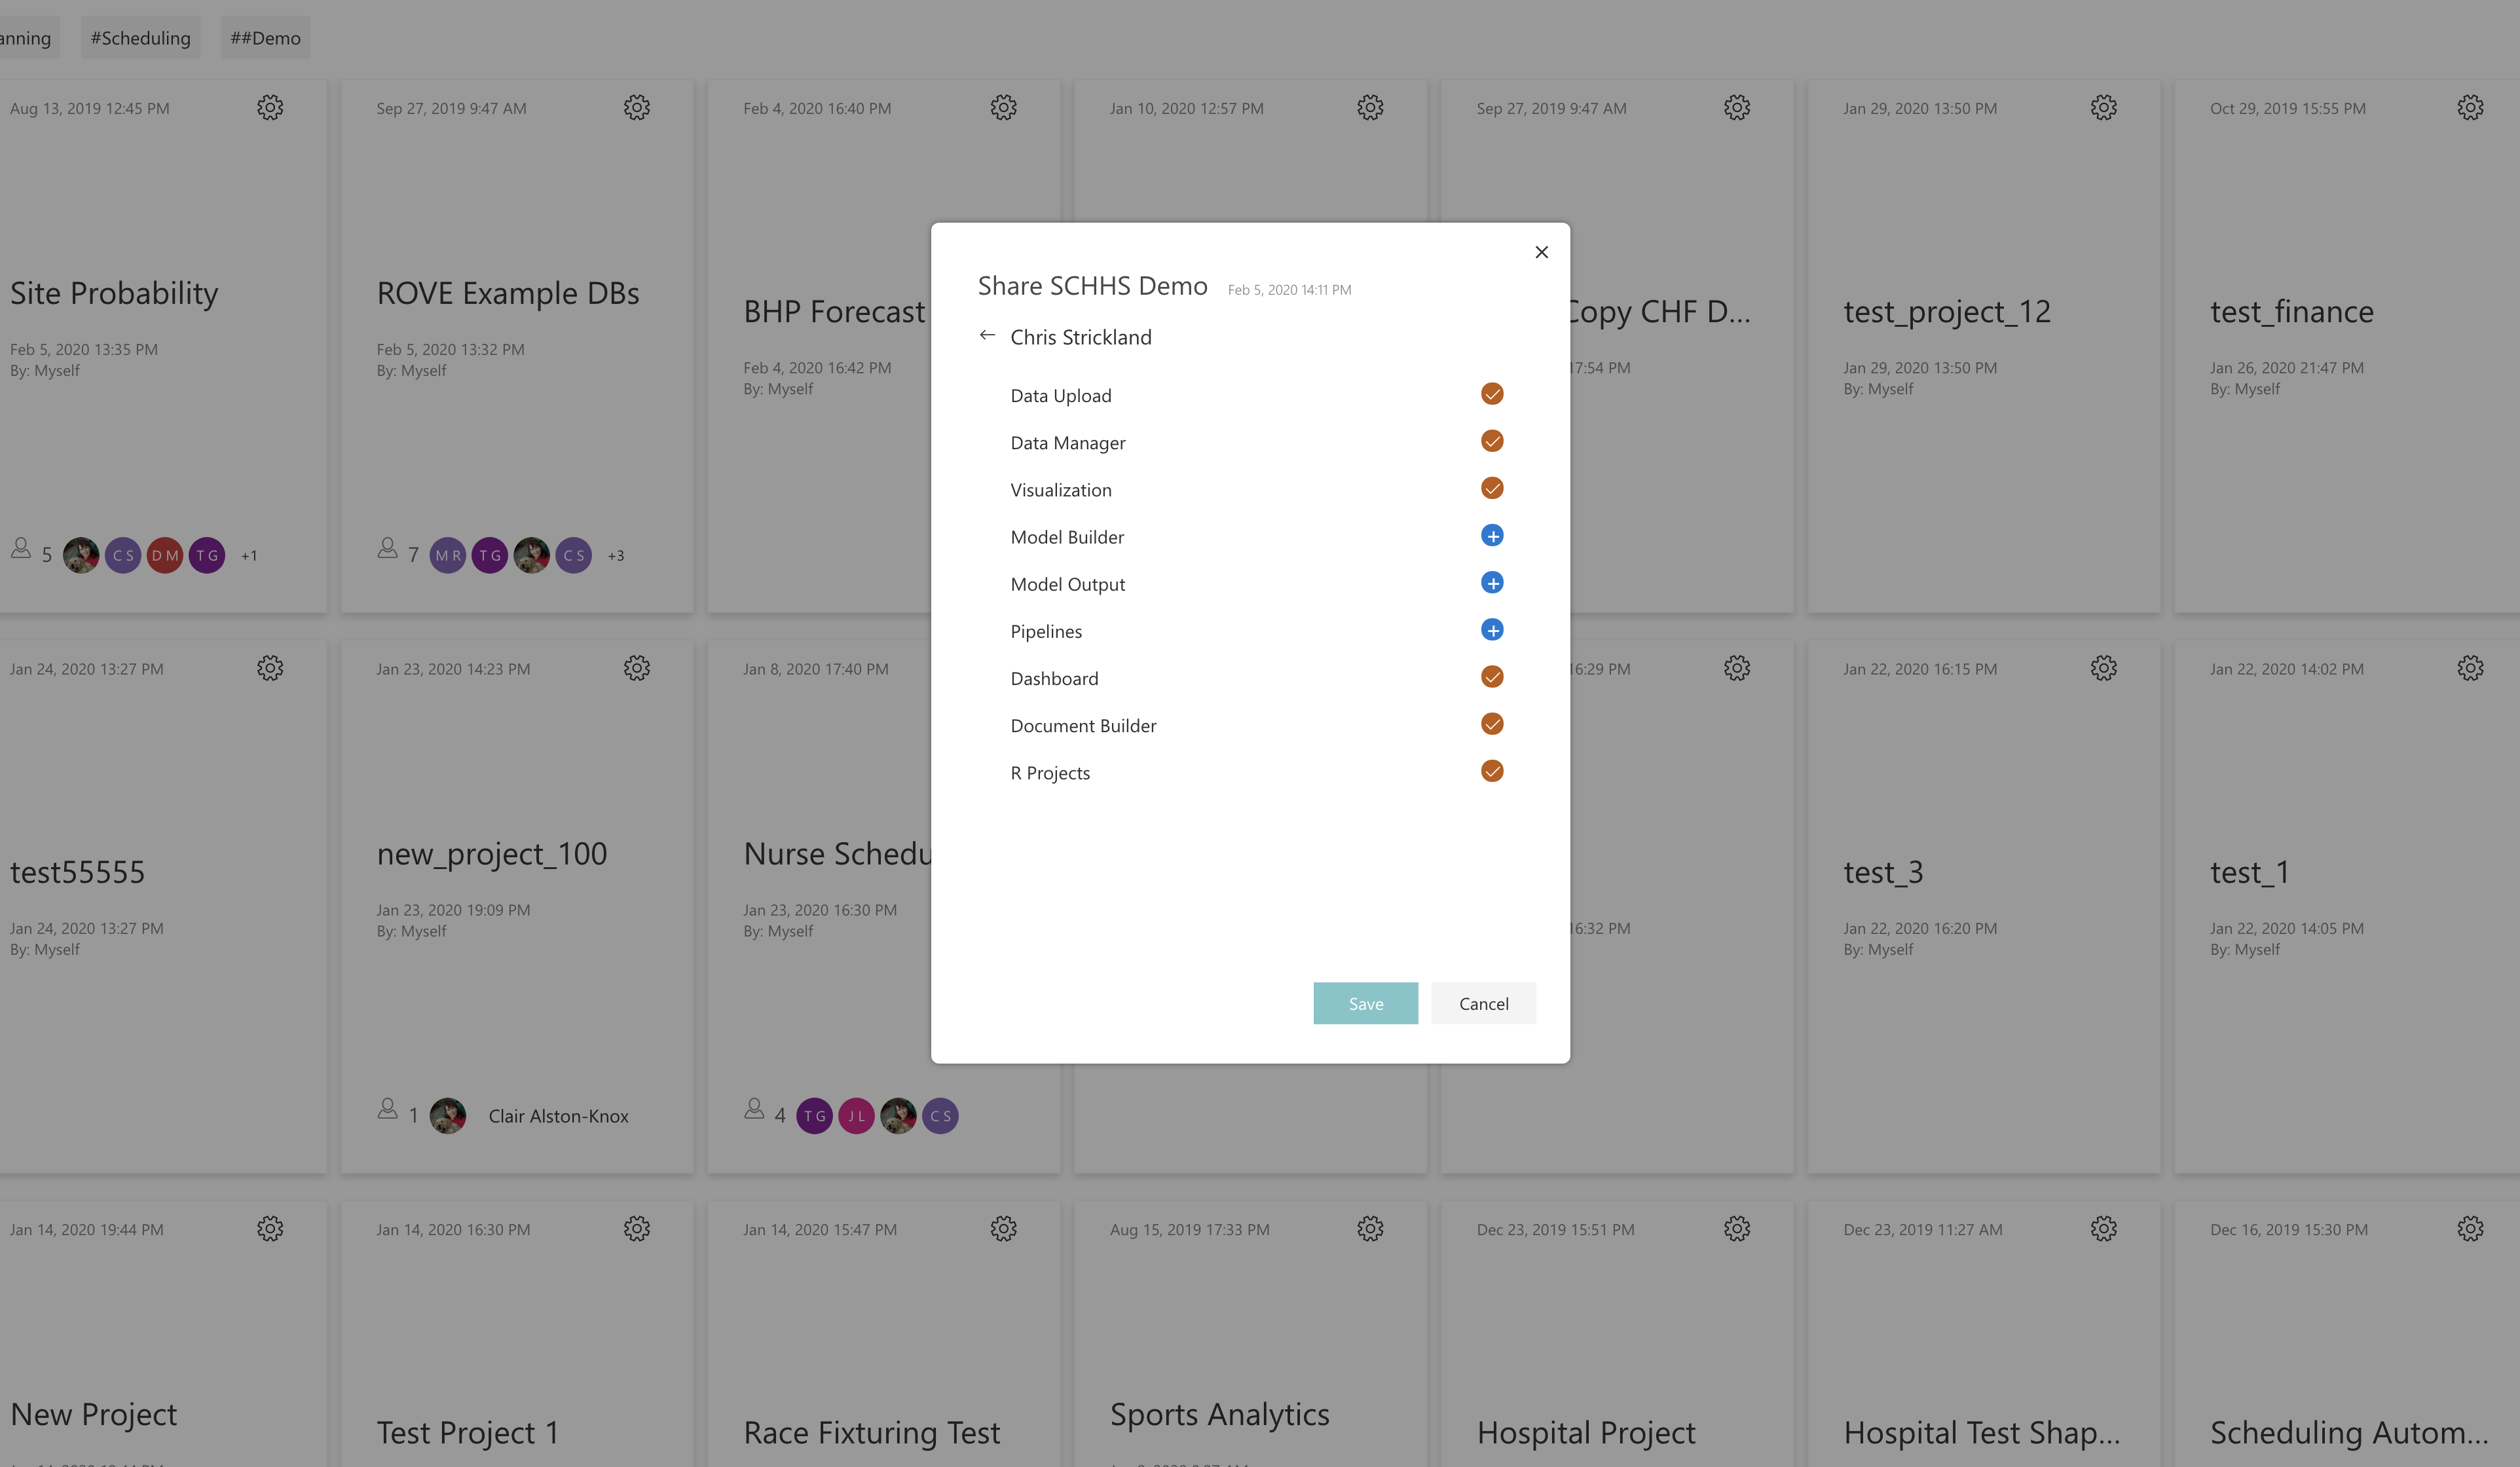Screen dimensions: 2520x1467
Task: Close the Share SCHHS Demo dialog
Action: 1541,252
